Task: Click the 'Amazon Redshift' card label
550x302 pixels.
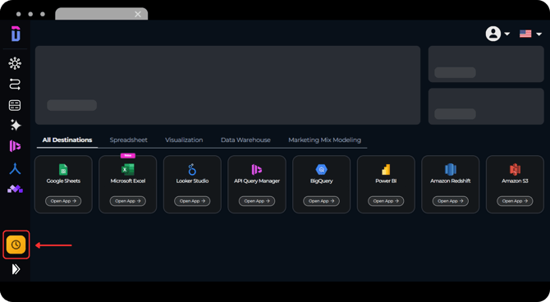Action: click(x=451, y=181)
